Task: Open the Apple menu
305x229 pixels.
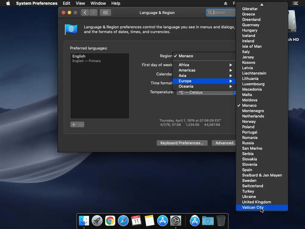Action: pos(8,3)
